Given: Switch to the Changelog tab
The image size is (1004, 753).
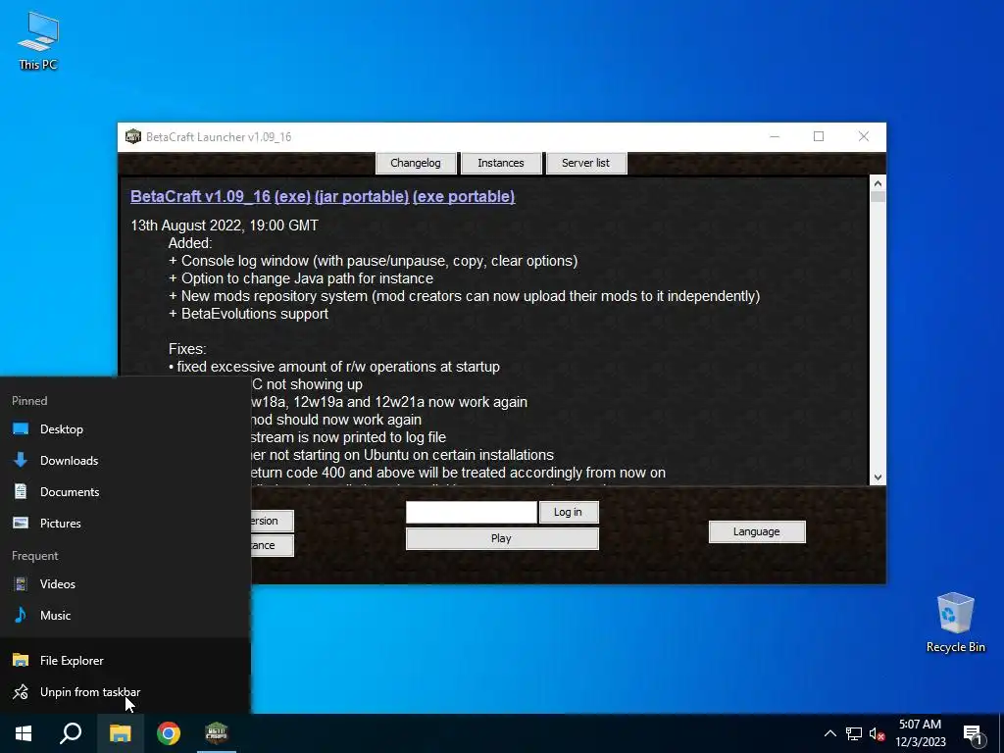Looking at the screenshot, I should pos(416,164).
